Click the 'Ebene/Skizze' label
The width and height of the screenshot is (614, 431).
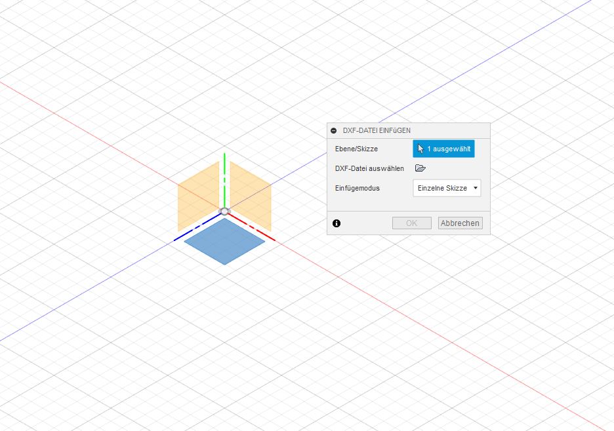(x=356, y=149)
